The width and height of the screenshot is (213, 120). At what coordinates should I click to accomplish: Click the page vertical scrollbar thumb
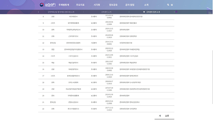212,77
